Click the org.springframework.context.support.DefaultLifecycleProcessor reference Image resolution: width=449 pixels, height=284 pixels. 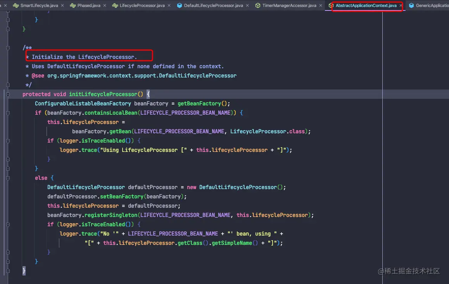(x=142, y=76)
